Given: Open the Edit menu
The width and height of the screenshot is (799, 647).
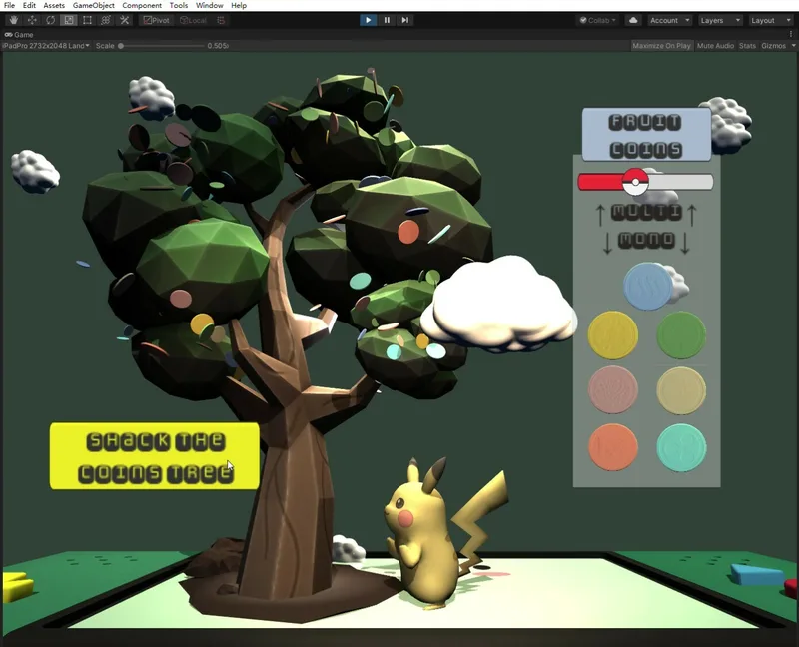Looking at the screenshot, I should (x=29, y=5).
